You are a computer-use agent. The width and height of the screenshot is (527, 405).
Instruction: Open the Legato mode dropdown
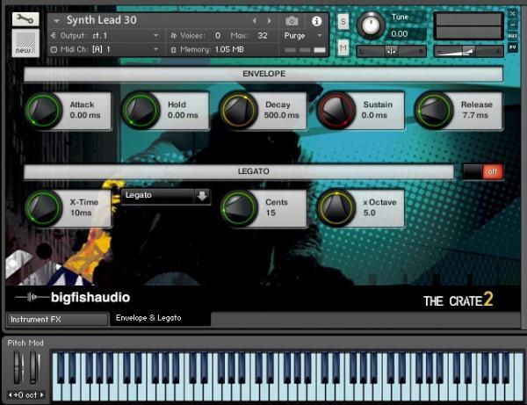point(202,195)
